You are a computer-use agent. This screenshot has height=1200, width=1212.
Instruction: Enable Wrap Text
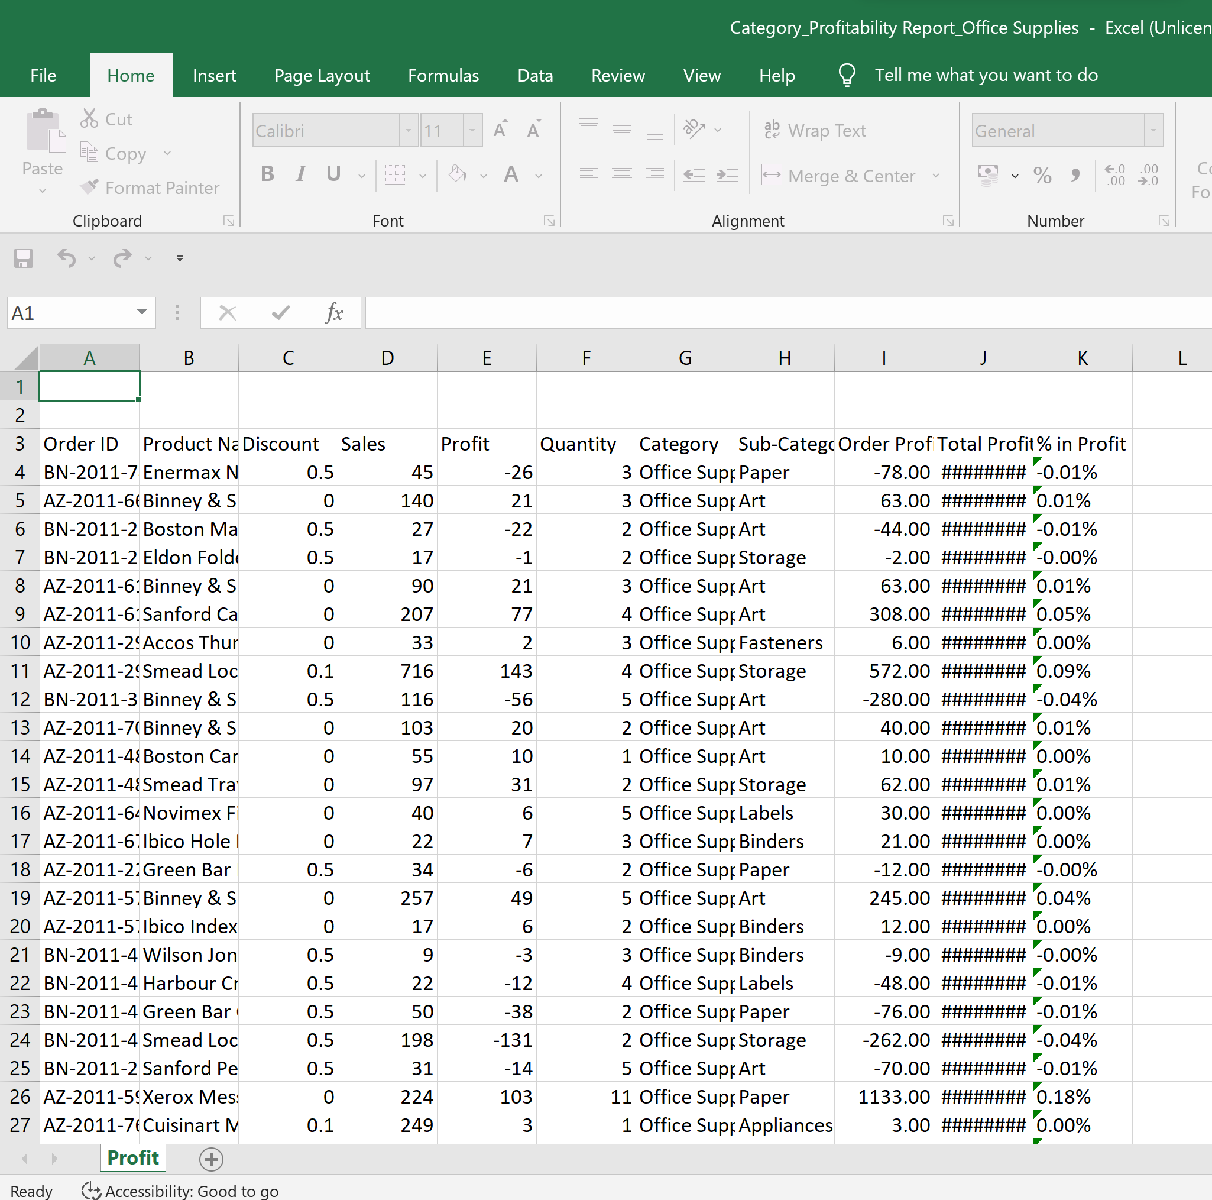[x=815, y=130]
